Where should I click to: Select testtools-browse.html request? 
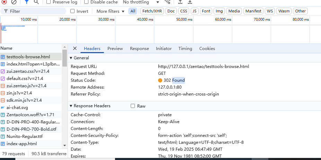tap(31, 57)
